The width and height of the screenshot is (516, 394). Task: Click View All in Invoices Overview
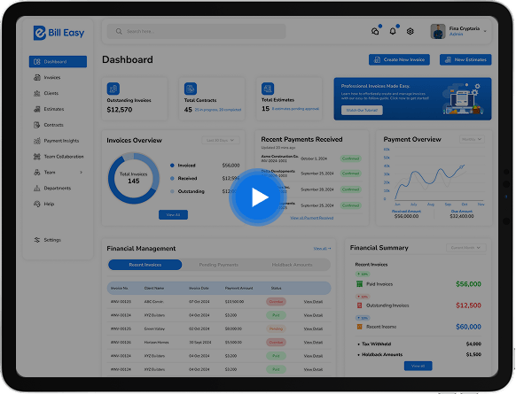(173, 215)
